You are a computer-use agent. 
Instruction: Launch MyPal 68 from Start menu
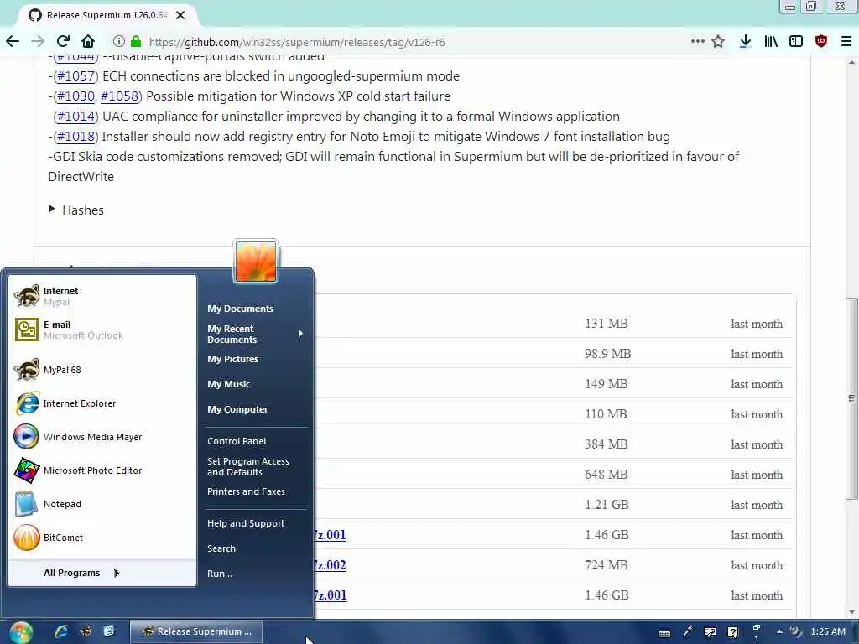pyautogui.click(x=102, y=370)
